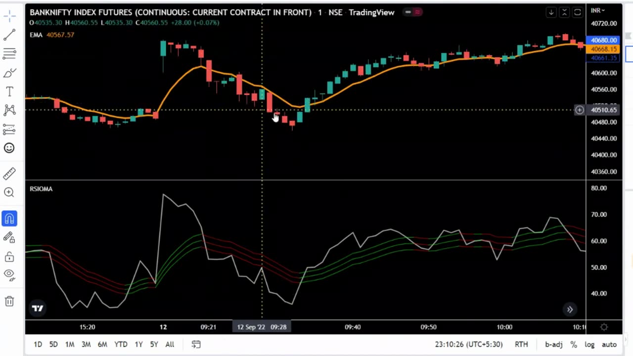Viewport: 633px width, 356px height.
Task: Toggle stay in drawing mode
Action: click(x=9, y=238)
